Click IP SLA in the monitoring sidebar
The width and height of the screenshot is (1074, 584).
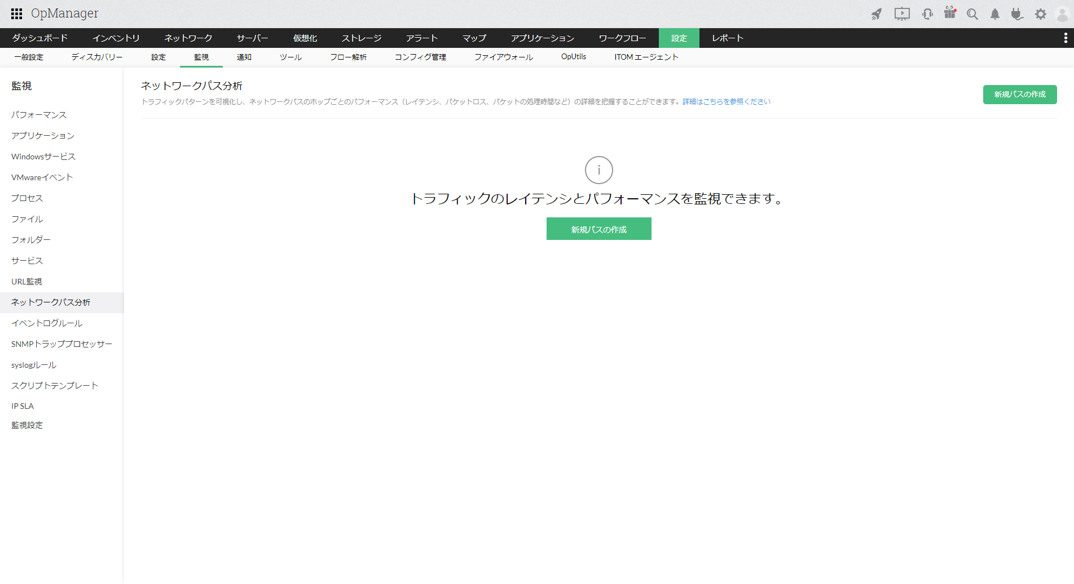pyautogui.click(x=22, y=405)
